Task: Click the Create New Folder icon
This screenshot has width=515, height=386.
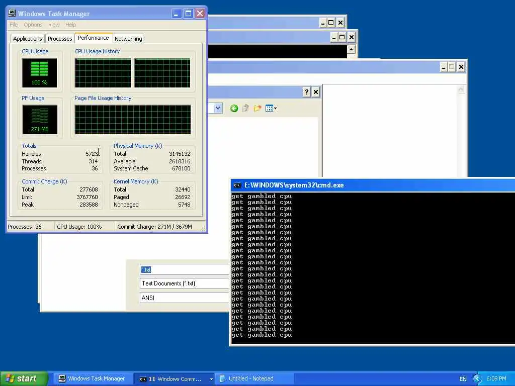Action: (257, 108)
